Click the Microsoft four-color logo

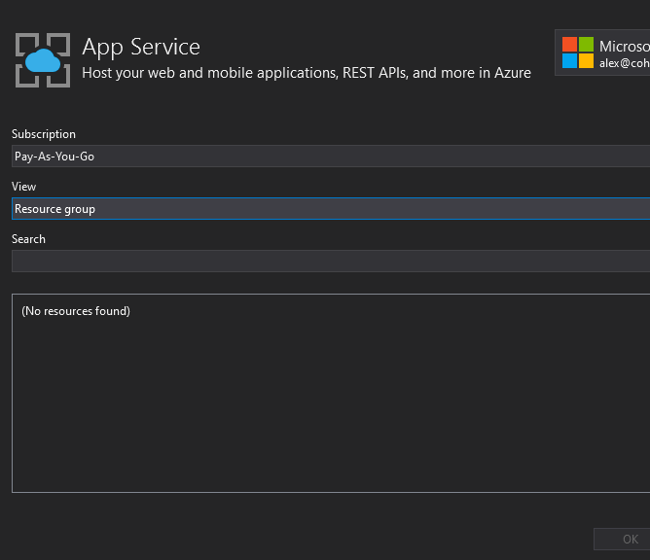tap(577, 52)
